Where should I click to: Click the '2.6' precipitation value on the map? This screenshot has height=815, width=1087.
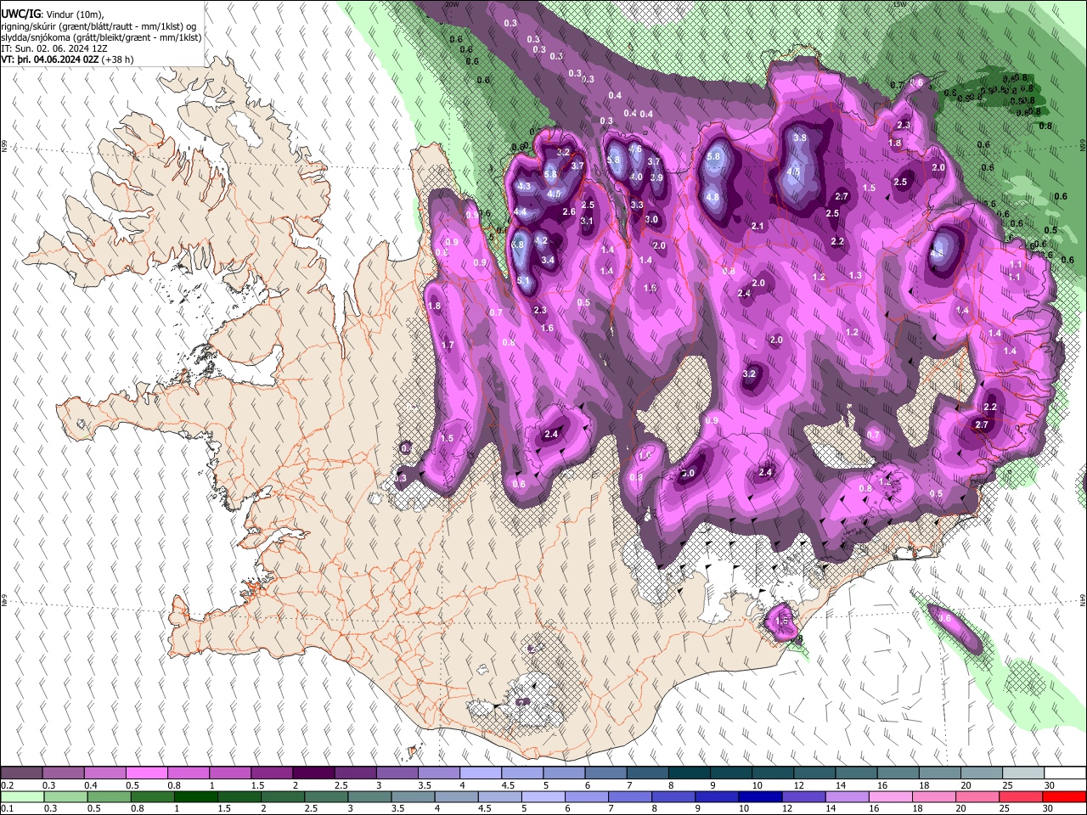pyautogui.click(x=569, y=212)
